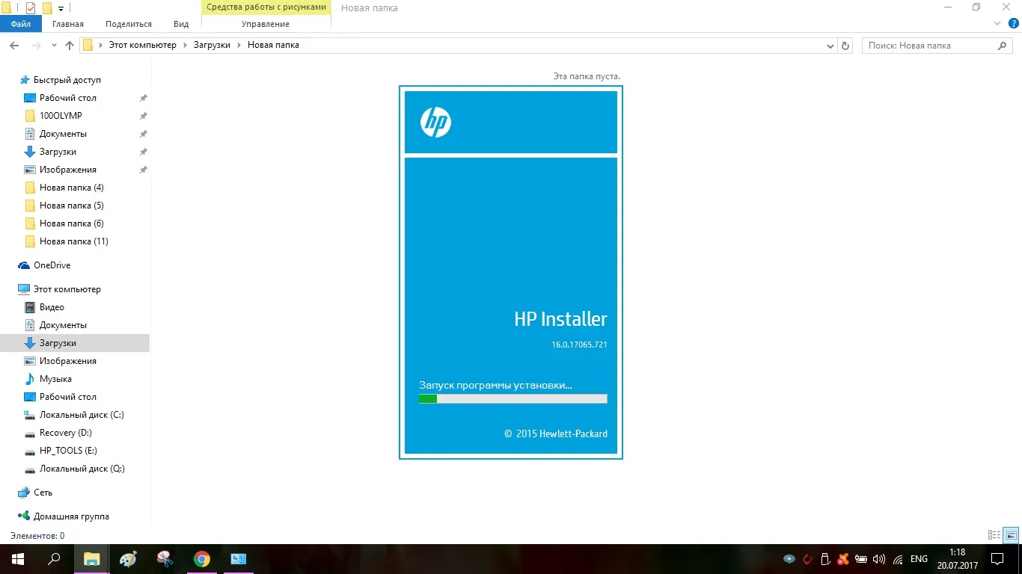1022x574 pixels.
Task: Select the Вид ribbon tab
Action: (181, 24)
